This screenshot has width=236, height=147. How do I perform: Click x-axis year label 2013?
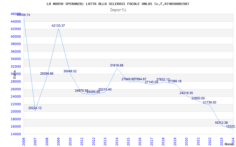105,142
